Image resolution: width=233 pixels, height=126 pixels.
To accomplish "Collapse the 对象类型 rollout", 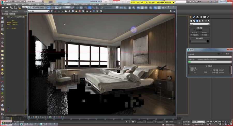I will click(199, 28).
